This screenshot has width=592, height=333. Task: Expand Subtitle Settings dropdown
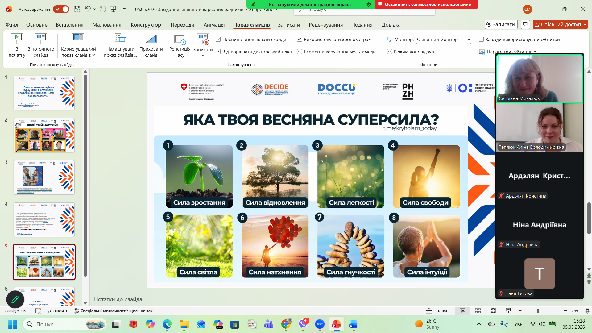click(x=535, y=52)
